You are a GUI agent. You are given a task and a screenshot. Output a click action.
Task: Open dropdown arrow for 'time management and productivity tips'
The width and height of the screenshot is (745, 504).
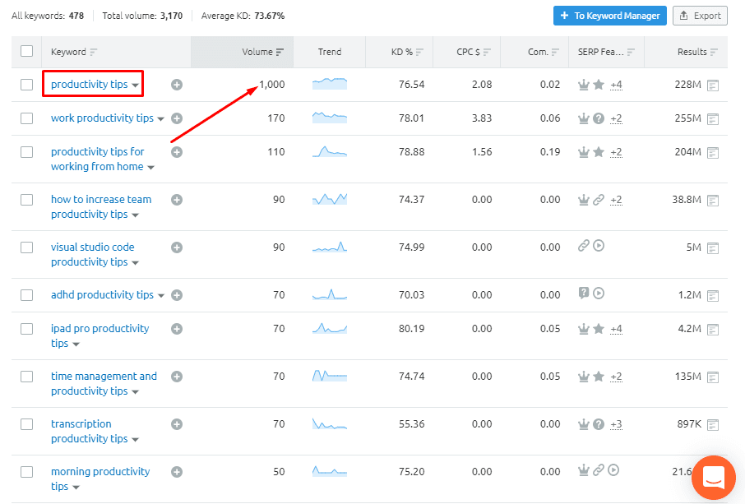tap(136, 392)
